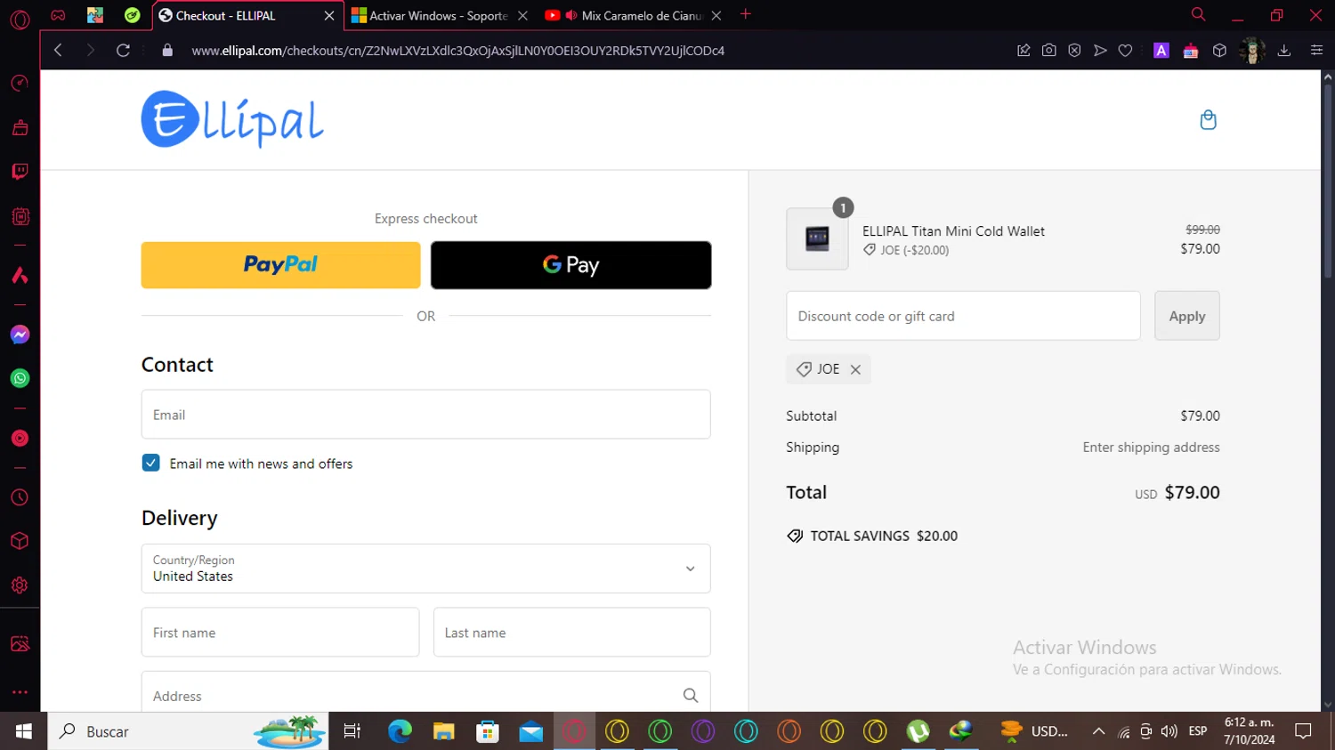Take a snapshot with the camera icon
The height and width of the screenshot is (750, 1335).
1049,51
